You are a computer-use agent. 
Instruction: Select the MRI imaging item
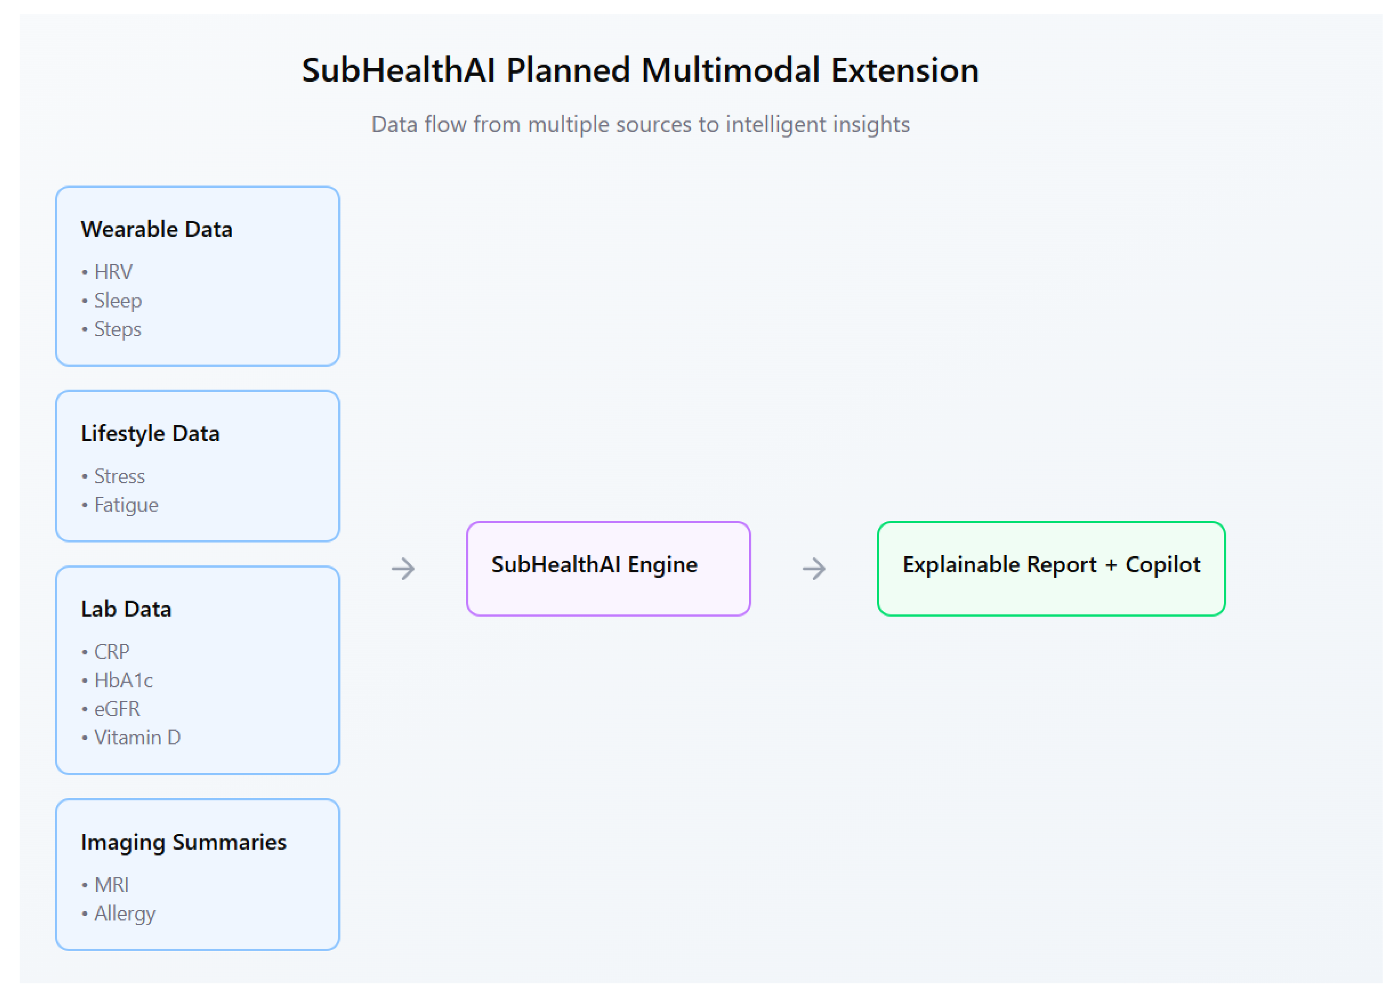click(x=111, y=885)
